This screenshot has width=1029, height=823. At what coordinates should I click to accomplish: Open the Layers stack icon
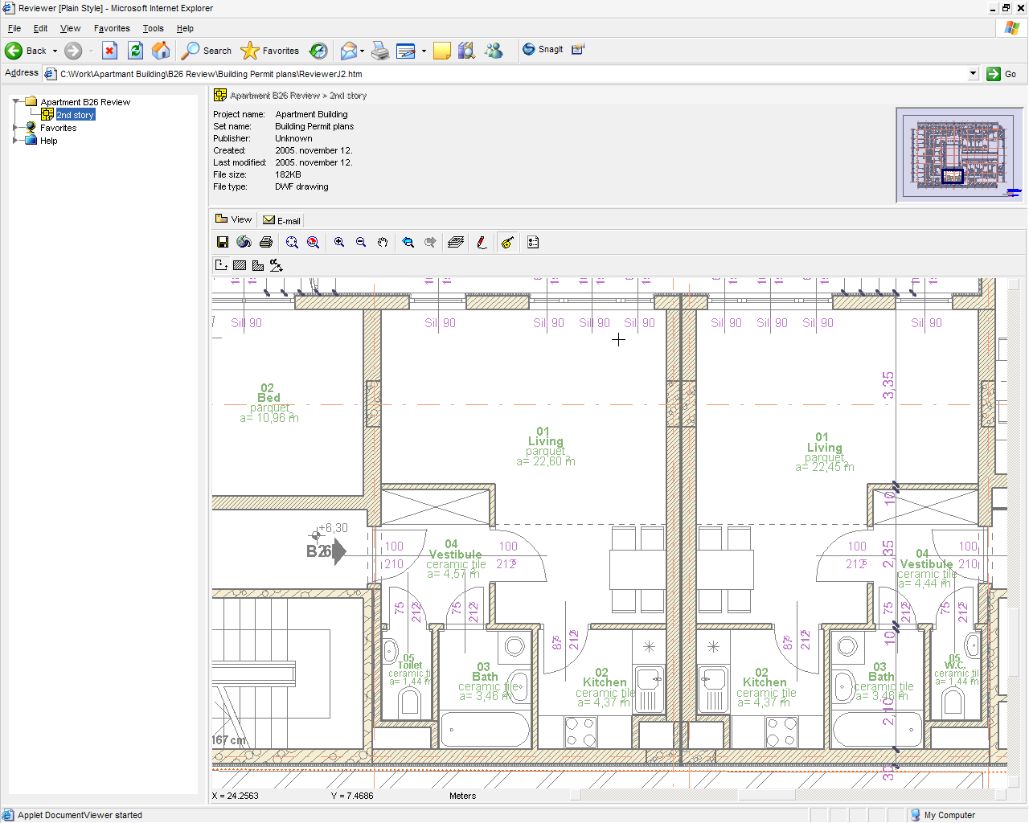pyautogui.click(x=456, y=242)
